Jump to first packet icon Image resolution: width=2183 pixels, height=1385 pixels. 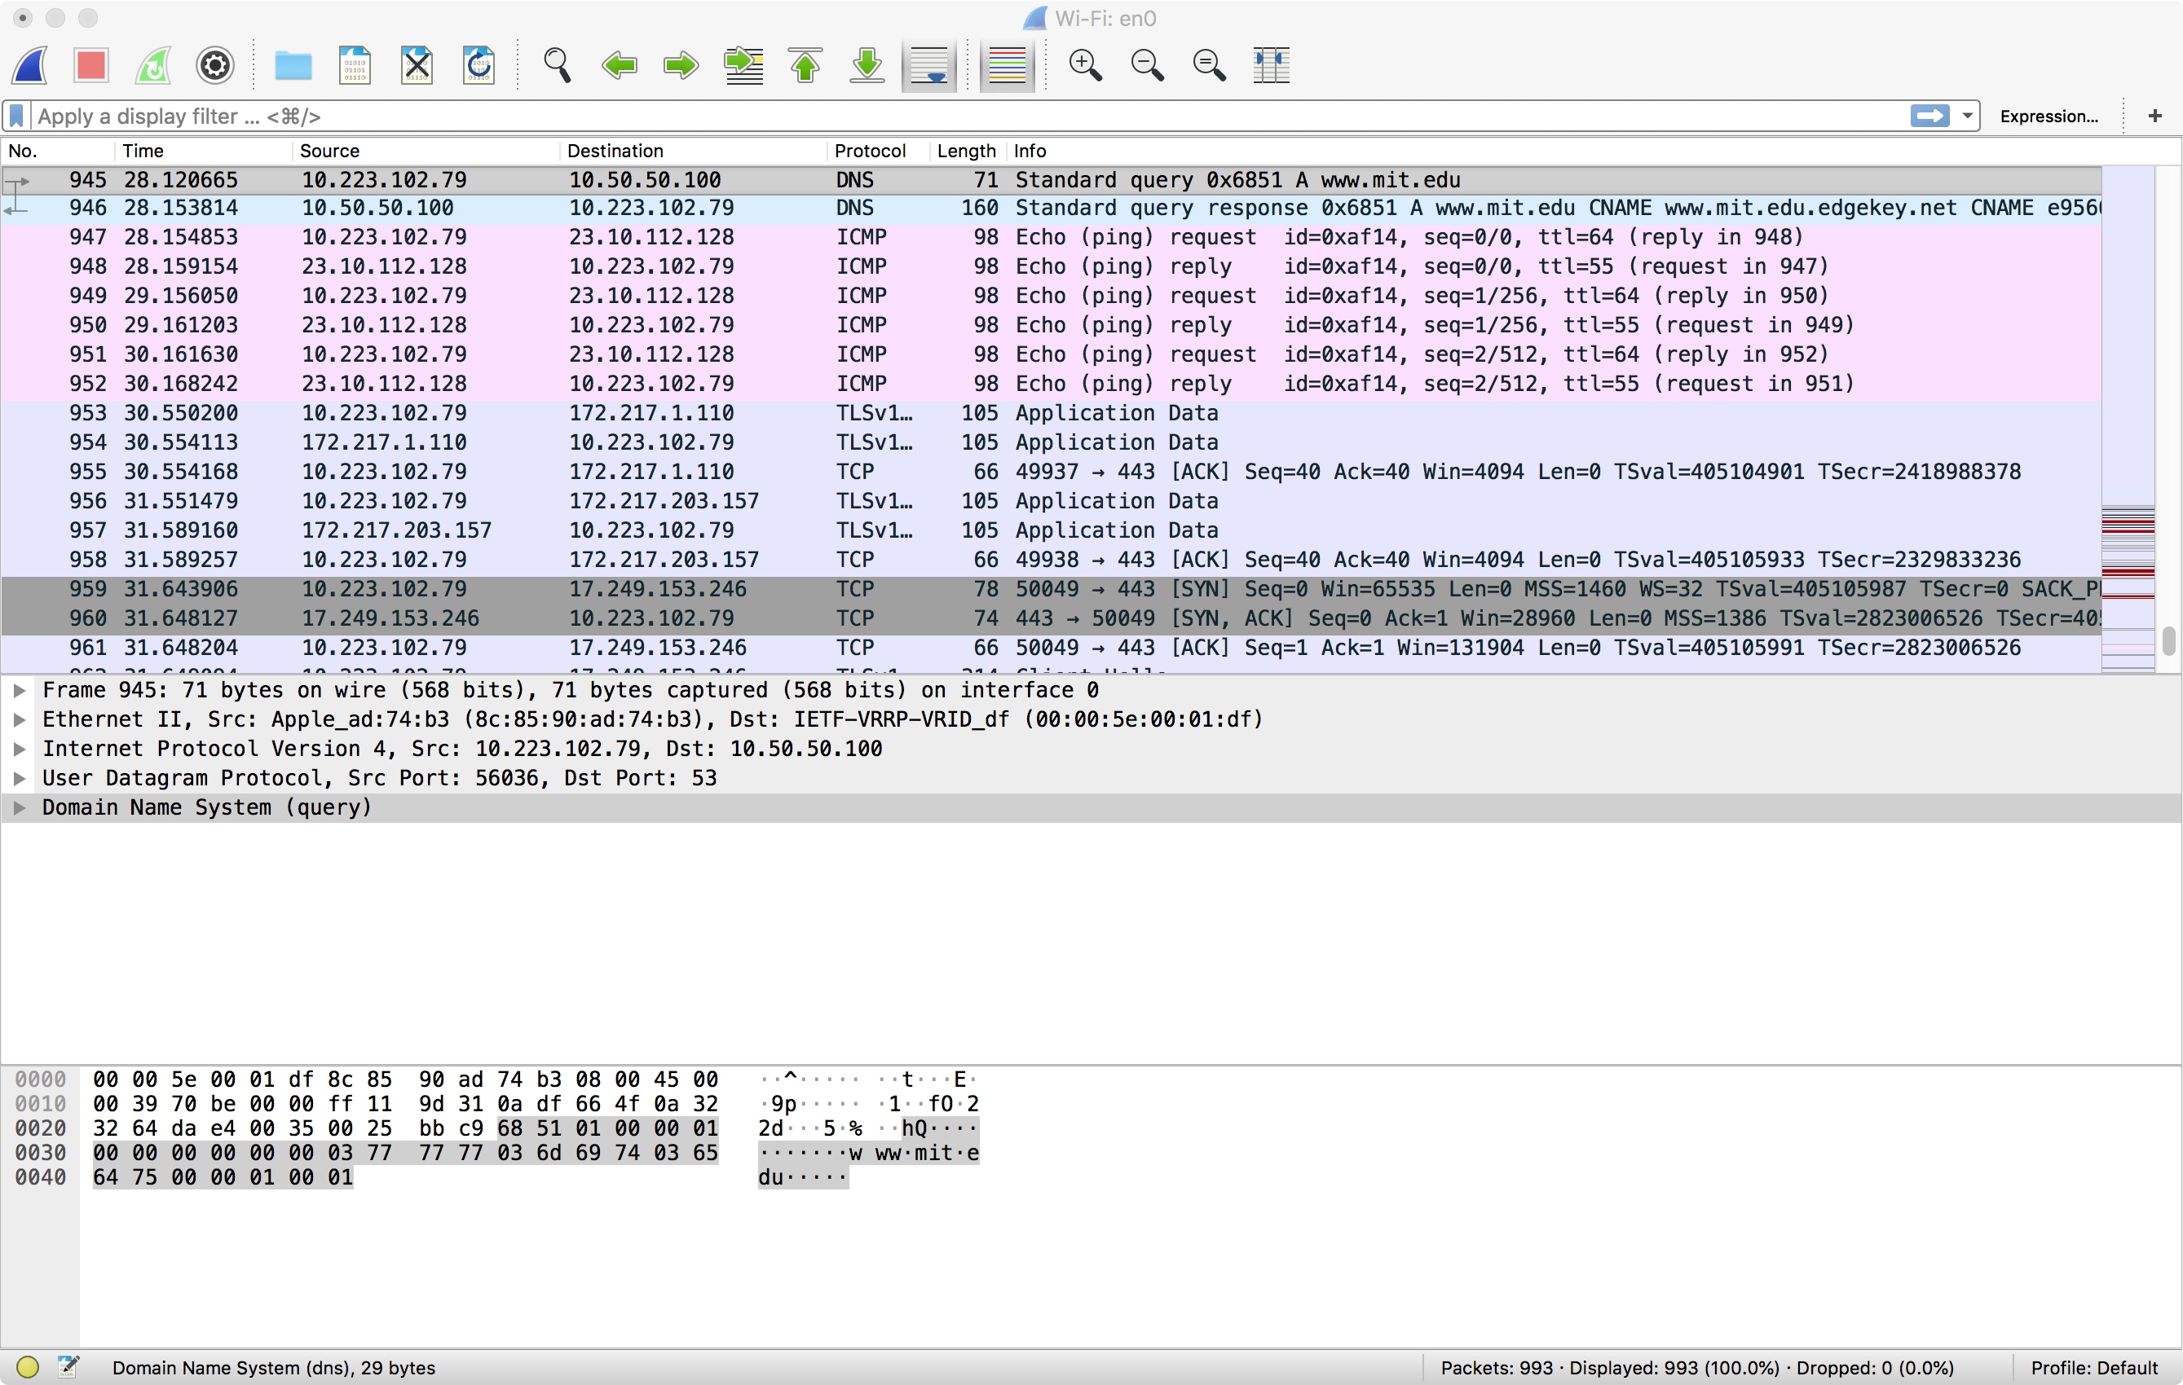[x=805, y=65]
